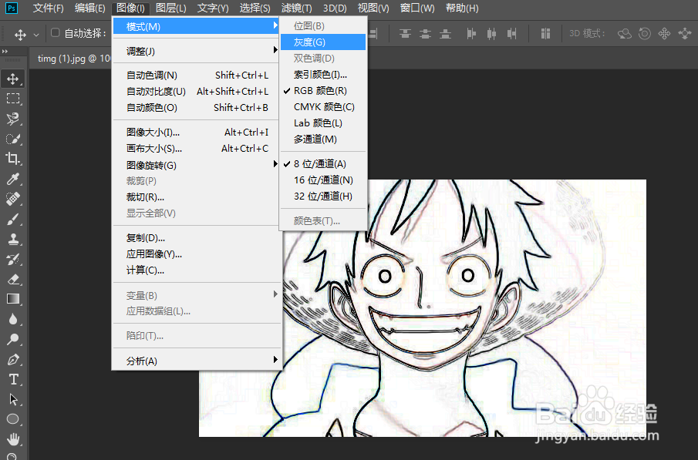Viewport: 698px width, 460px height.
Task: Click the Photoshop Ps logo icon
Action: coord(12,8)
